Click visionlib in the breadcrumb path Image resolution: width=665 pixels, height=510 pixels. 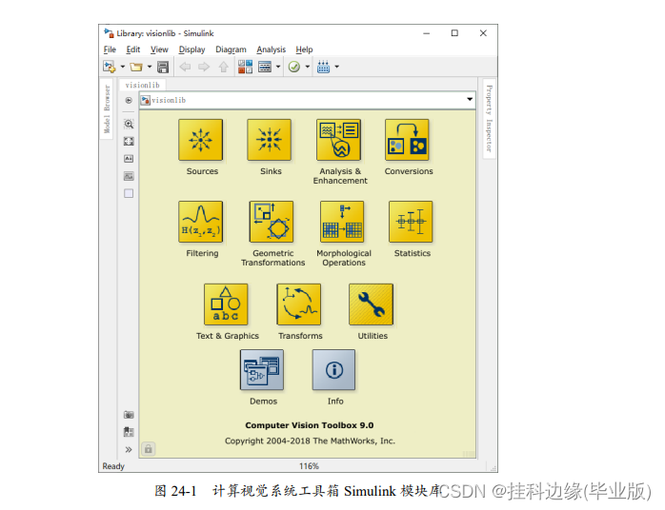[x=169, y=101]
